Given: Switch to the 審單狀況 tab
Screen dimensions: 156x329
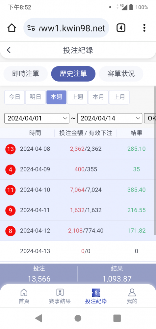Looking at the screenshot, I should click(121, 74).
